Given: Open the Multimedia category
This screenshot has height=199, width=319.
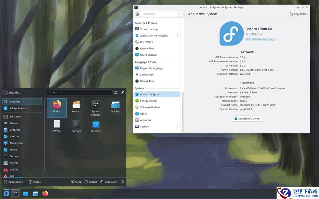Looking at the screenshot, I should pos(22,143).
